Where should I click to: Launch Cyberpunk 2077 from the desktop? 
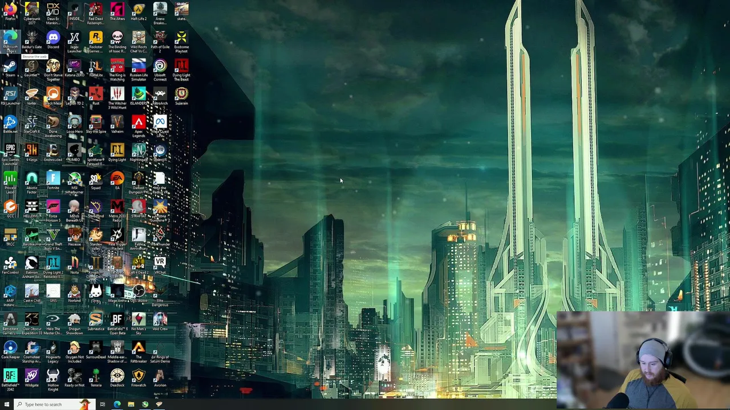(31, 13)
